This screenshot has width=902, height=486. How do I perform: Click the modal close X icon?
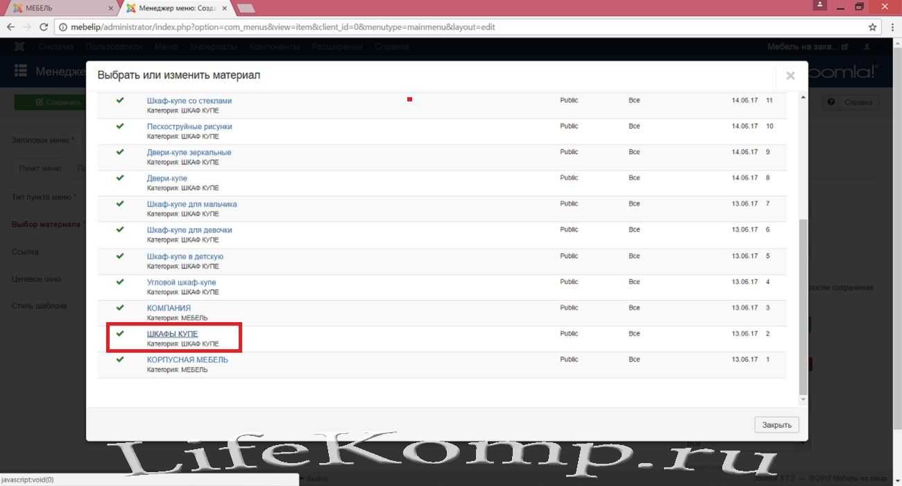(790, 76)
